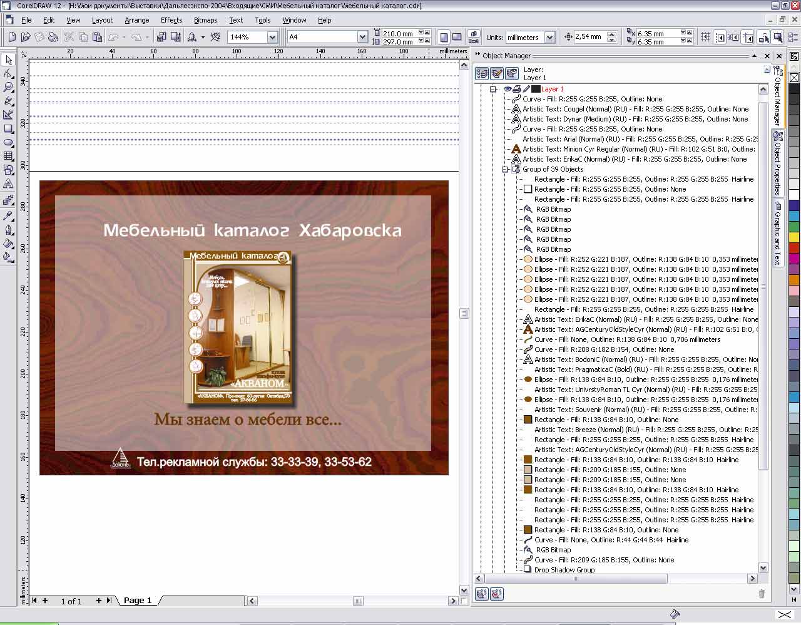The width and height of the screenshot is (801, 625).
Task: Open the Object Properties docker tab
Action: pyautogui.click(x=778, y=163)
